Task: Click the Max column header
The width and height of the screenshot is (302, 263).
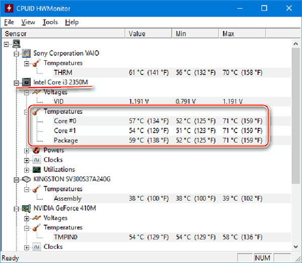Action: point(242,34)
